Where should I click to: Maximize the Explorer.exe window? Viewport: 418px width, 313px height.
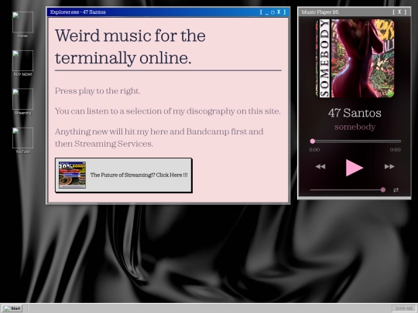272,12
